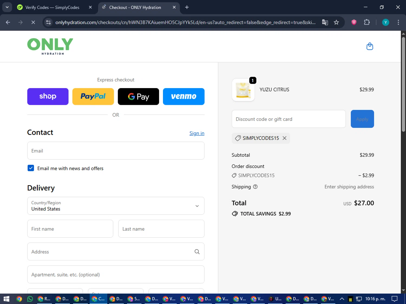
Task: Click the shipping help question mark icon
Action: coord(255,187)
